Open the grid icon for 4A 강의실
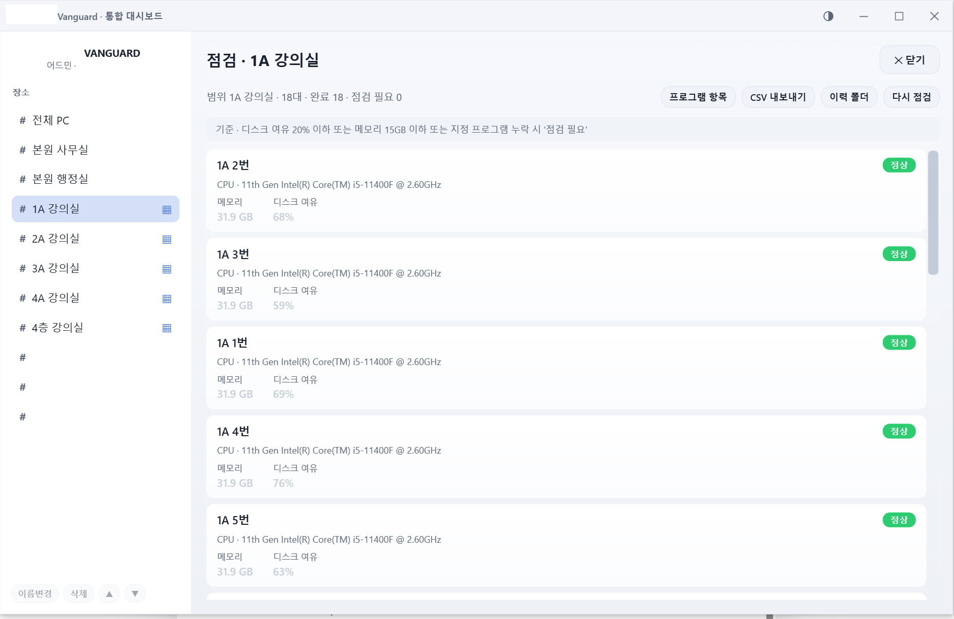Viewport: 954px width, 619px height. 167,298
